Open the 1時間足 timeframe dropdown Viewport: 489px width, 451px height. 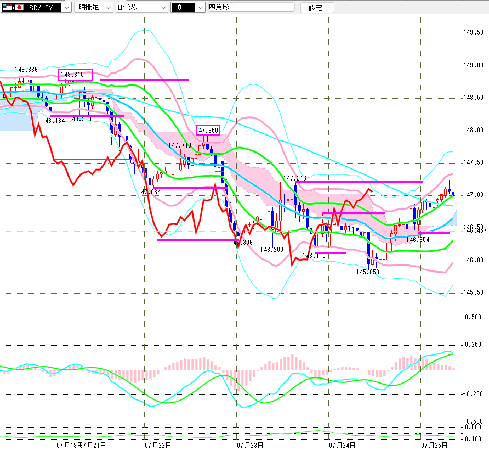(93, 7)
